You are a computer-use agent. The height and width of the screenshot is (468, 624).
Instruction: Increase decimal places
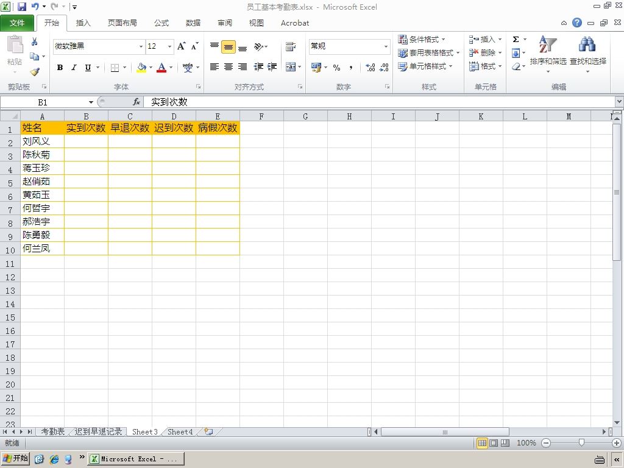click(370, 68)
